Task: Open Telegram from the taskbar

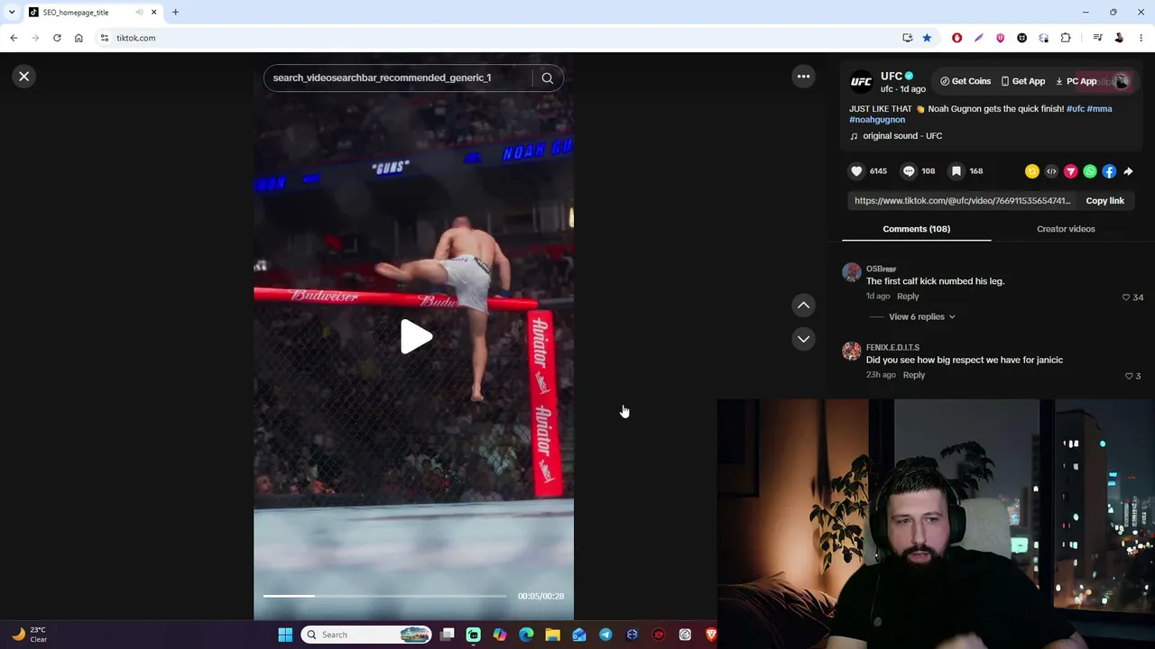Action: (x=605, y=635)
